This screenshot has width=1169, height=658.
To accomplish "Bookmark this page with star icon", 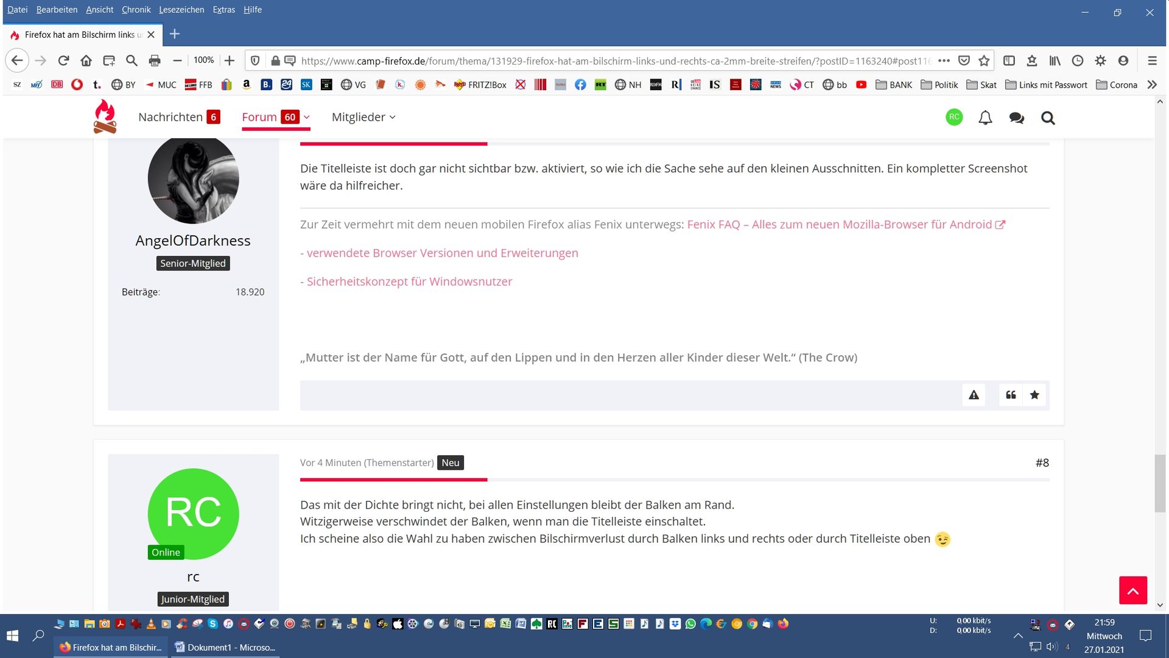I will tap(984, 60).
